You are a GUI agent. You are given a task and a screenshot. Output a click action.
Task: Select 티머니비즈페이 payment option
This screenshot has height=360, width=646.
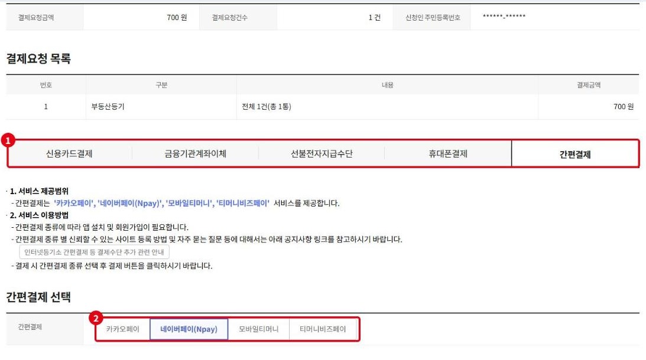click(323, 329)
